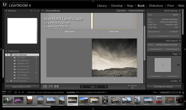Click the Lr application logo
This screenshot has width=186, height=110.
click(x=5, y=5)
